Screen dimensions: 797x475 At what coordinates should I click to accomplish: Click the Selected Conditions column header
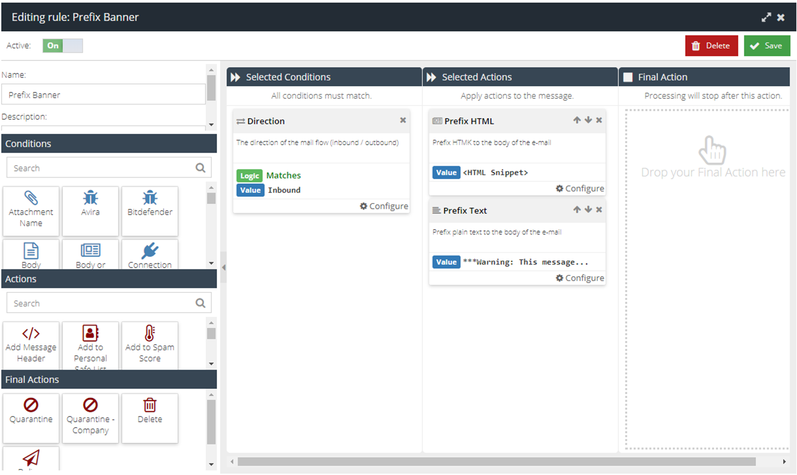324,77
